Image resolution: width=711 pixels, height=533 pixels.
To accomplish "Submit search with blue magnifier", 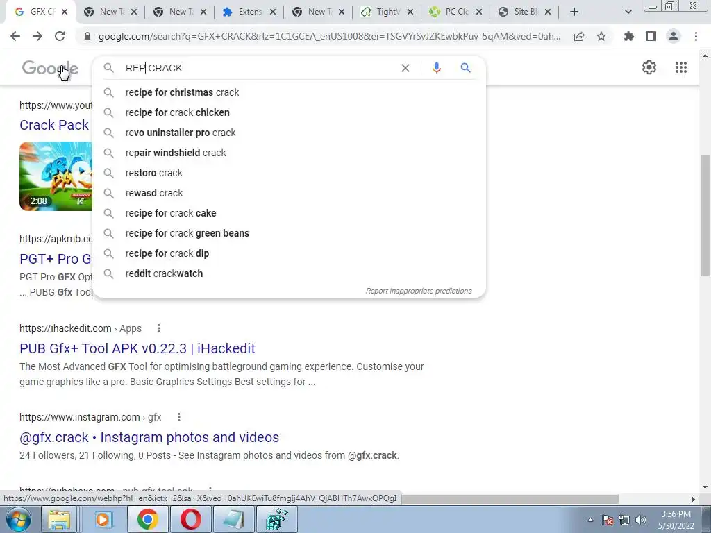I will (465, 68).
